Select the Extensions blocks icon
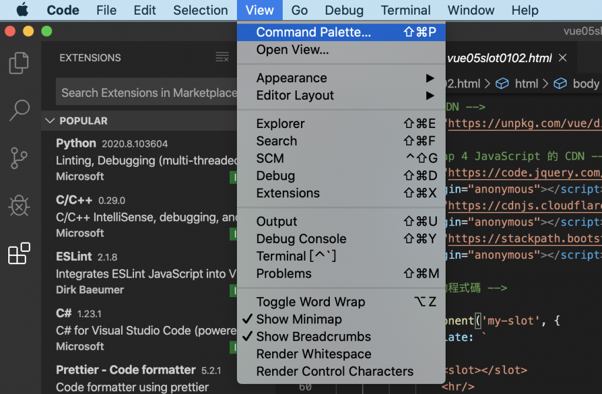The image size is (602, 394). click(x=19, y=254)
